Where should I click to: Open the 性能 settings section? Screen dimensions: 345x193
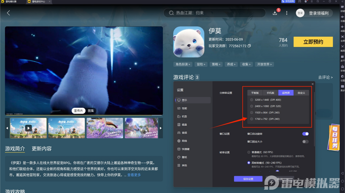click(193, 108)
